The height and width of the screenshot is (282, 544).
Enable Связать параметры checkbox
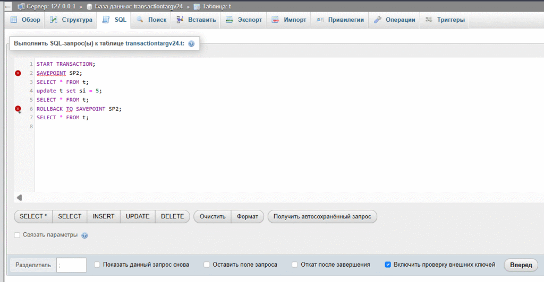point(17,235)
